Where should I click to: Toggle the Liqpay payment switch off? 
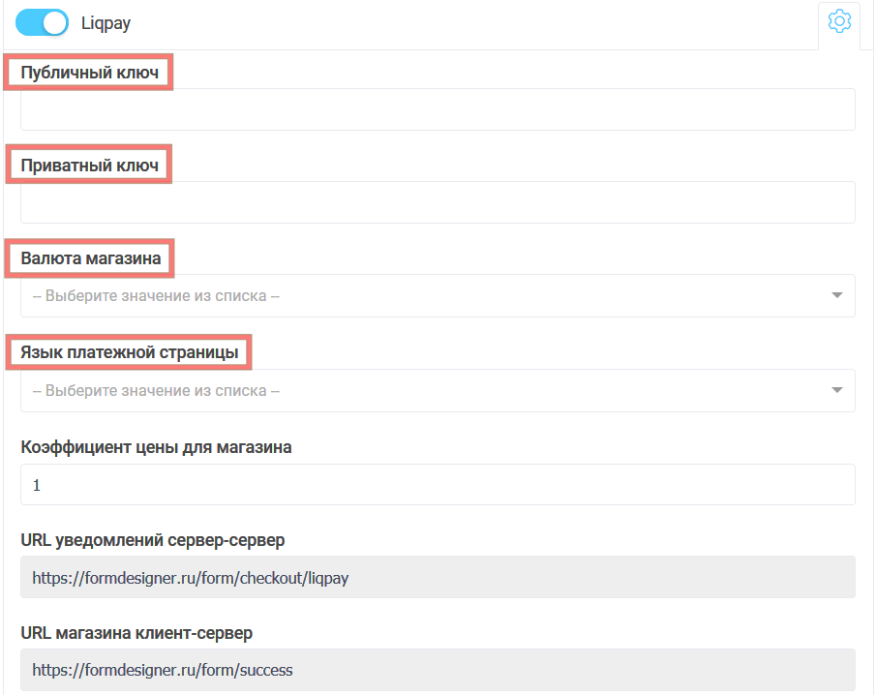(x=42, y=23)
